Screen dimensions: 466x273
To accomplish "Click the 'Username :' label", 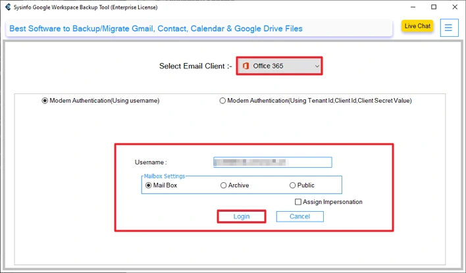I will coord(151,162).
